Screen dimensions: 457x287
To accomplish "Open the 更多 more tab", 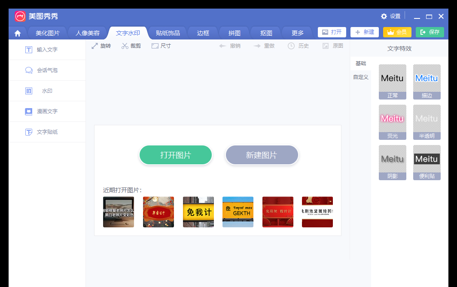I will pyautogui.click(x=298, y=33).
